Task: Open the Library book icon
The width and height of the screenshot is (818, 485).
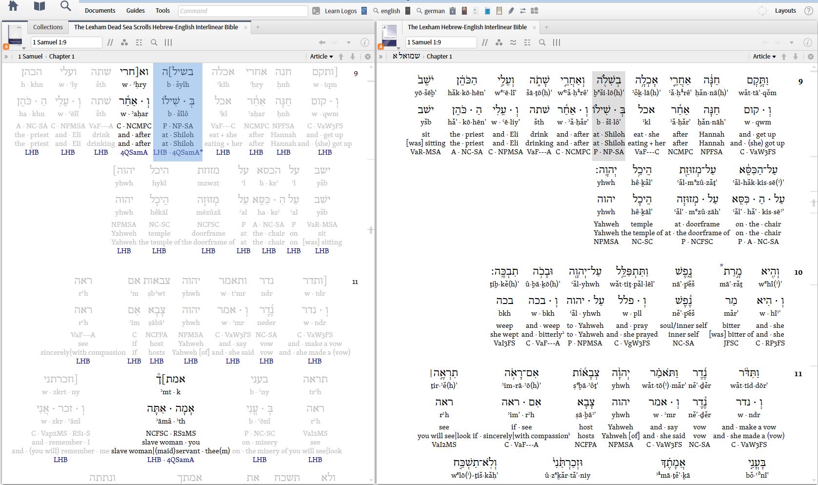Action: coord(39,6)
